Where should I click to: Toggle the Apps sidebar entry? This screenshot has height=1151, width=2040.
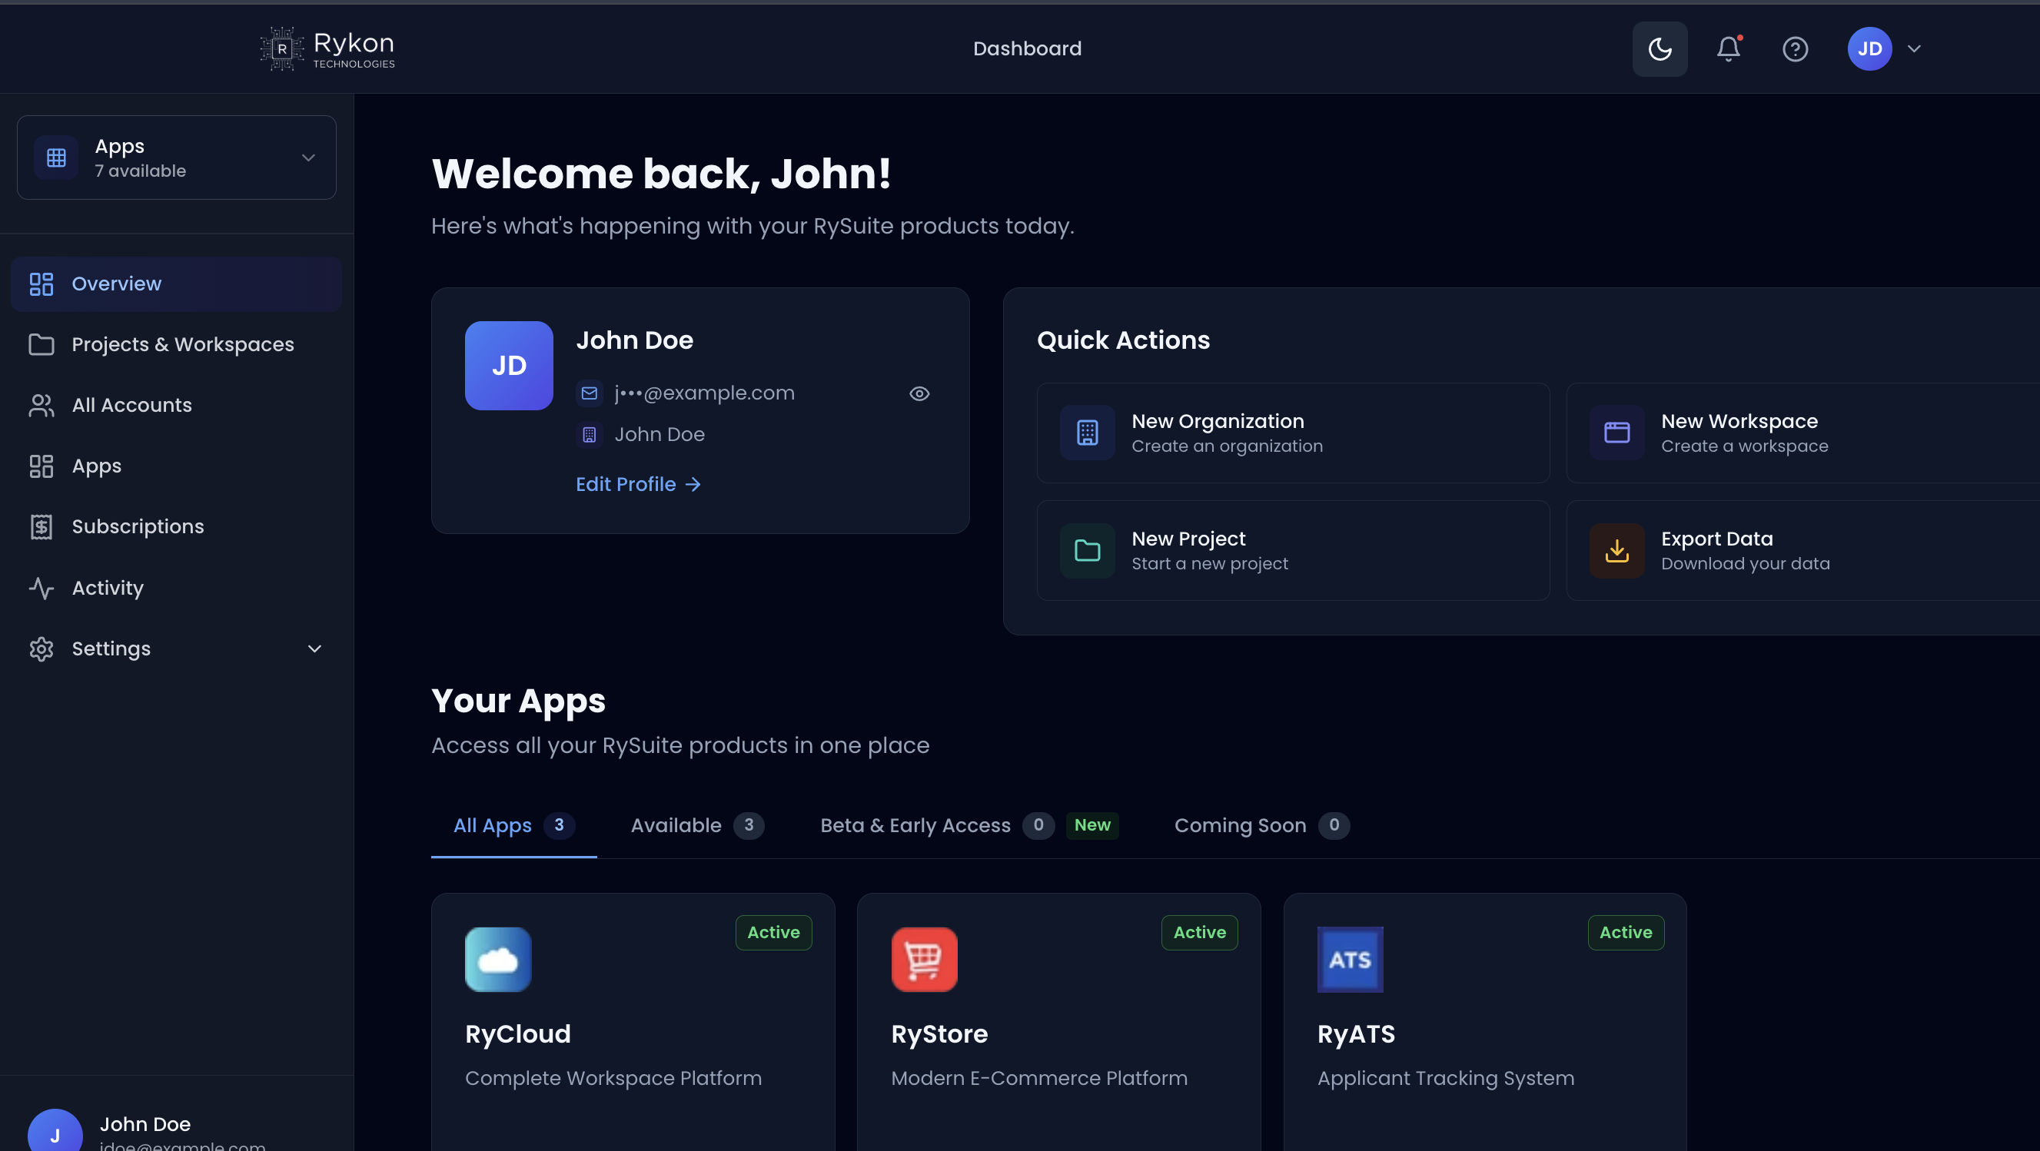pos(96,466)
